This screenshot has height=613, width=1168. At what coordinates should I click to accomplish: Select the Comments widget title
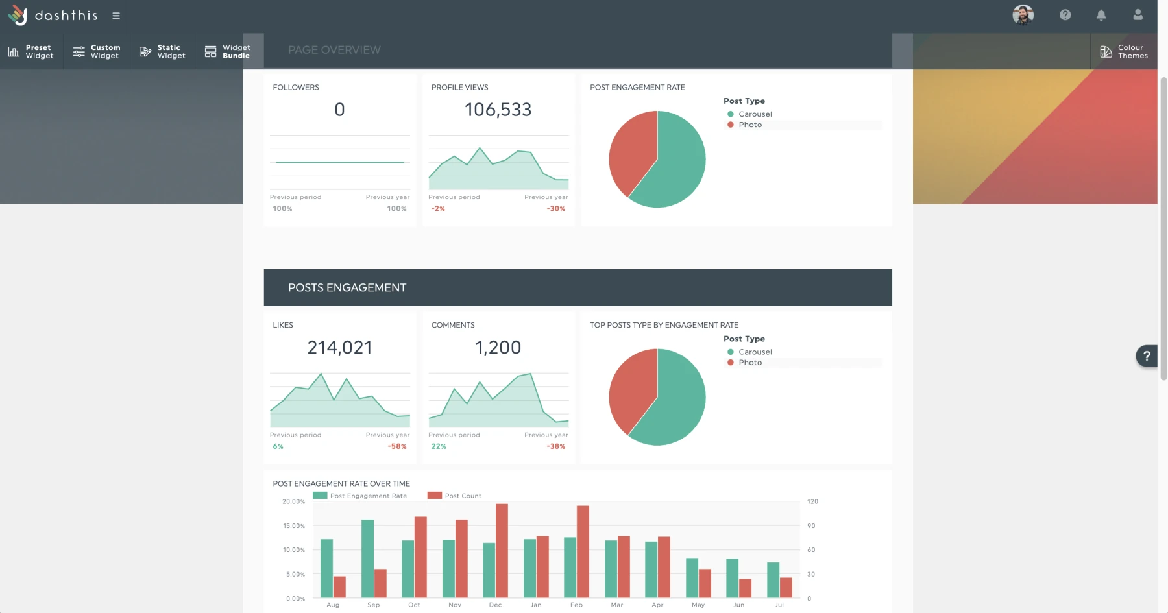(x=453, y=326)
